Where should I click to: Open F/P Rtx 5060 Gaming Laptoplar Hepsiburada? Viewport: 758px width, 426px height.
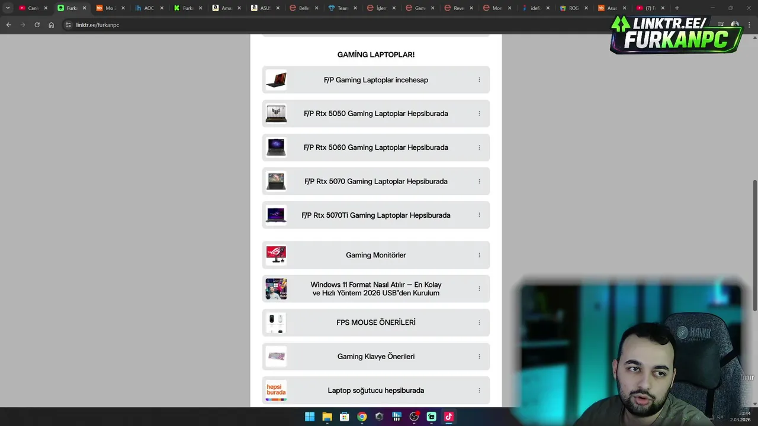click(376, 147)
